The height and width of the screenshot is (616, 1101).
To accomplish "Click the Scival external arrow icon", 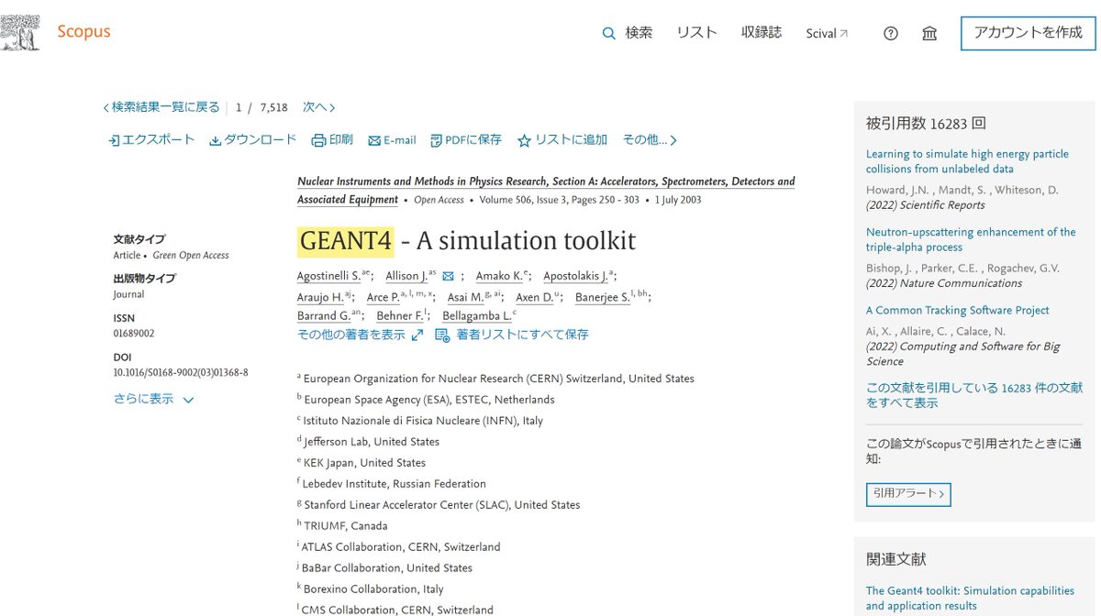I will click(844, 34).
